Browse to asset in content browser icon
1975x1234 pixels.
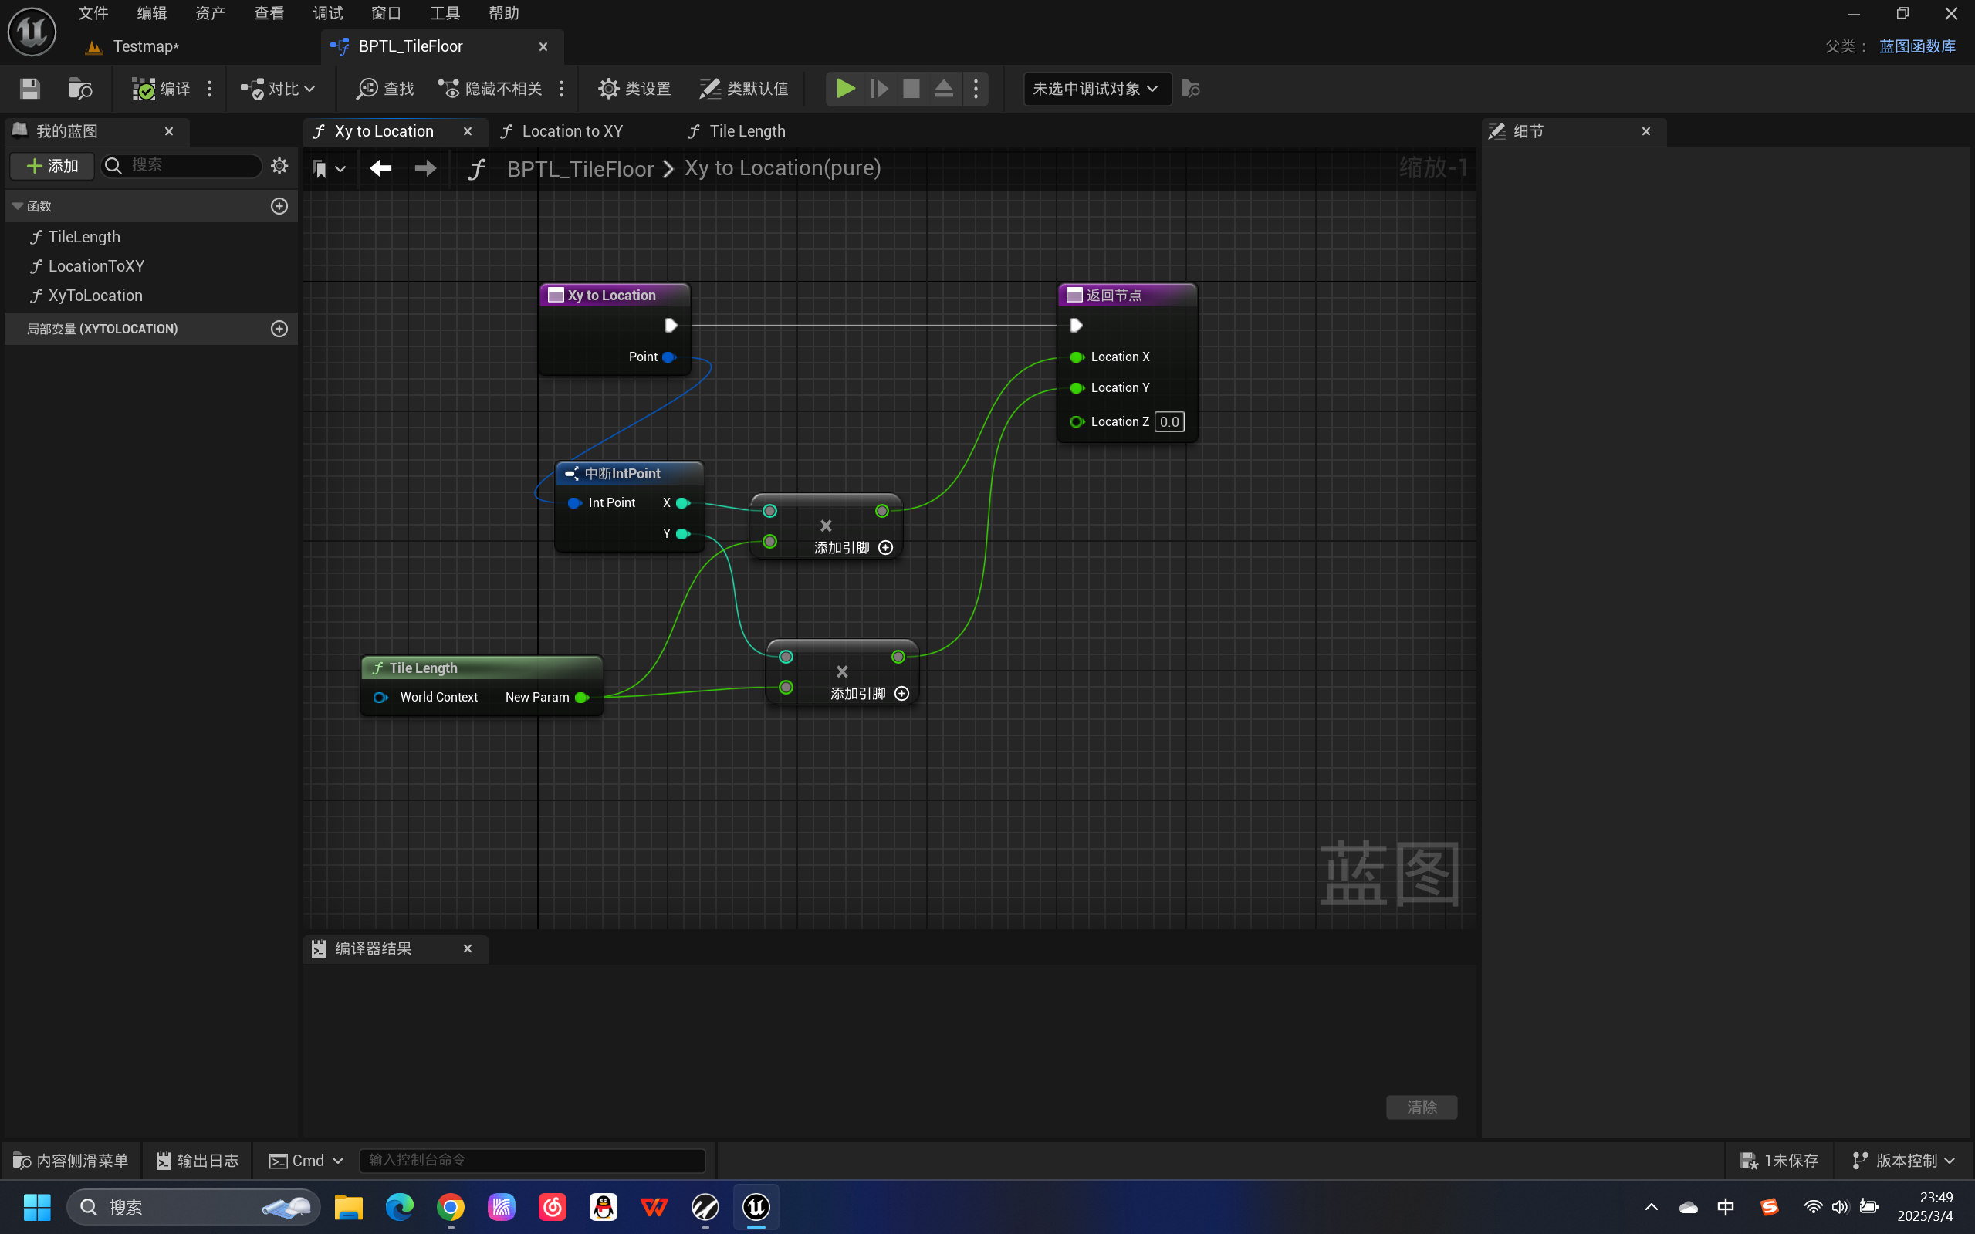[x=80, y=88]
